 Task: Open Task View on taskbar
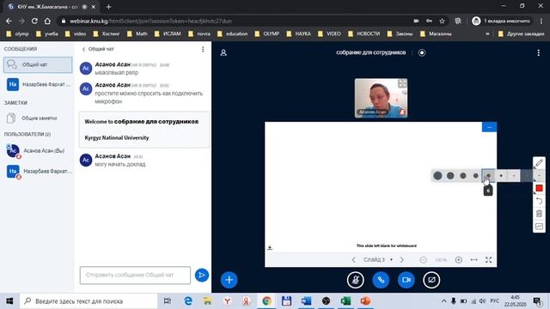(x=168, y=301)
